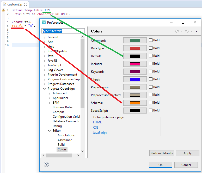This screenshot has height=173, width=202.
Task: Click the help question mark icon
Action: tap(46, 164)
